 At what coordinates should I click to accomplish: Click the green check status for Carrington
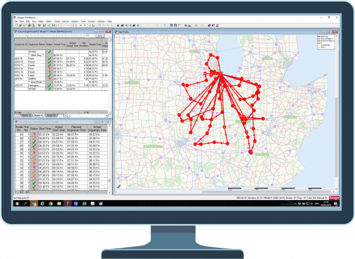point(49,86)
